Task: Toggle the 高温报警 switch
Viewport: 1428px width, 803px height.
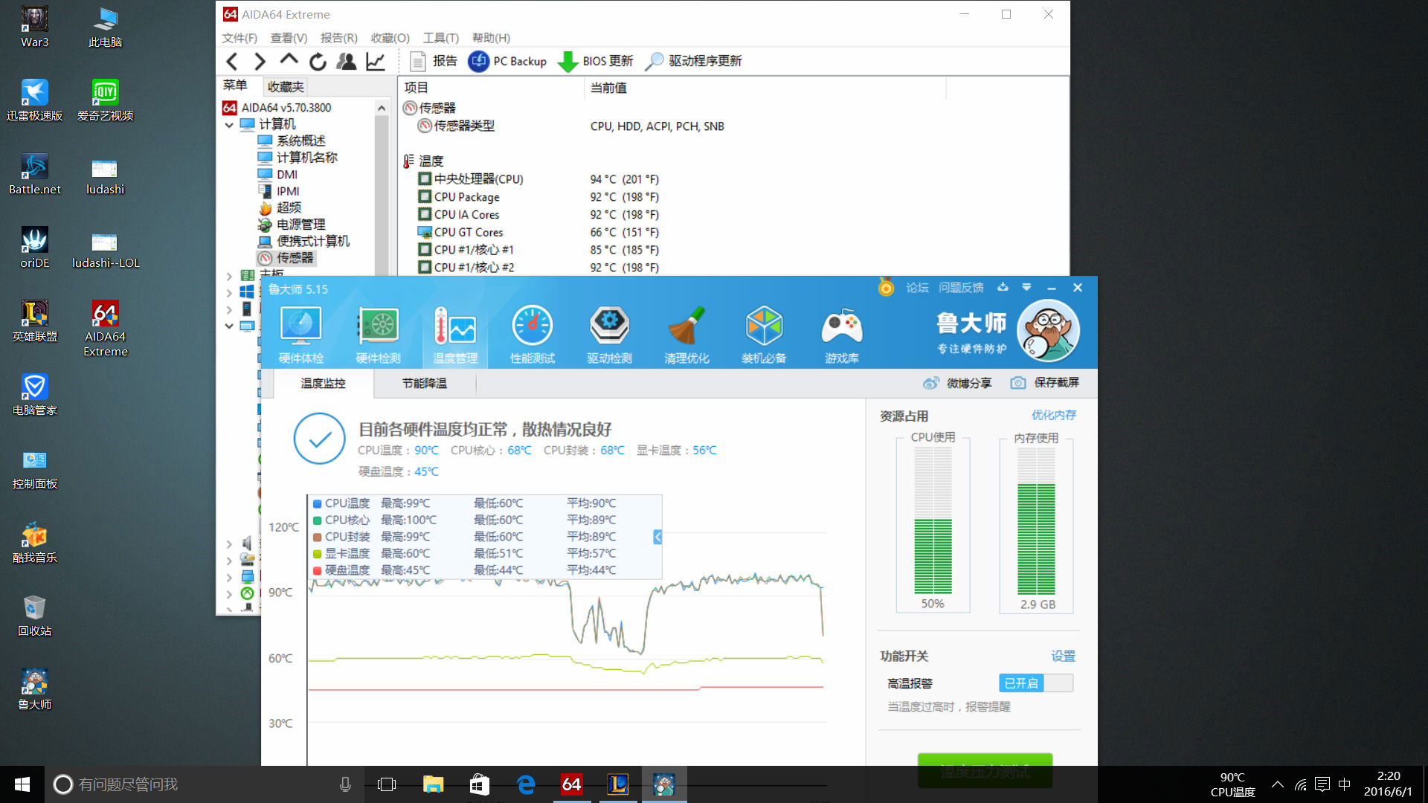Action: 1036,683
